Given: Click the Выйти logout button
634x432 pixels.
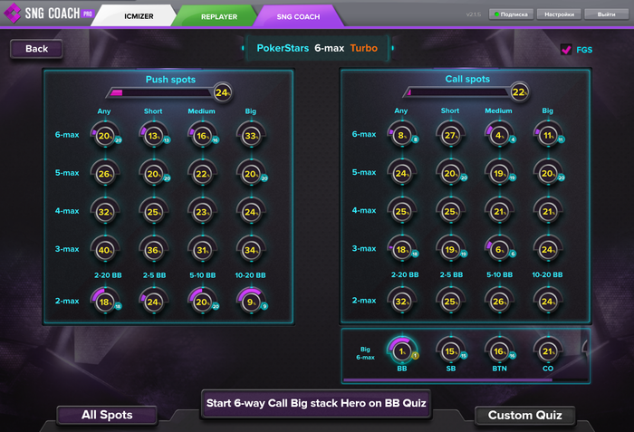Looking at the screenshot, I should click(606, 14).
